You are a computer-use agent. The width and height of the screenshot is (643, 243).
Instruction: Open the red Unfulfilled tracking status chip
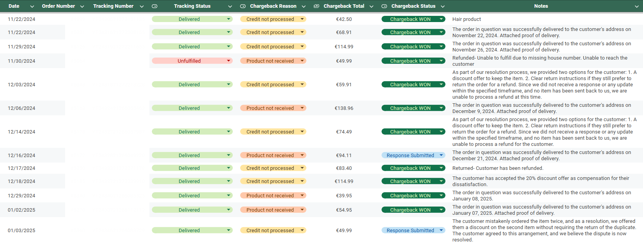192,61
